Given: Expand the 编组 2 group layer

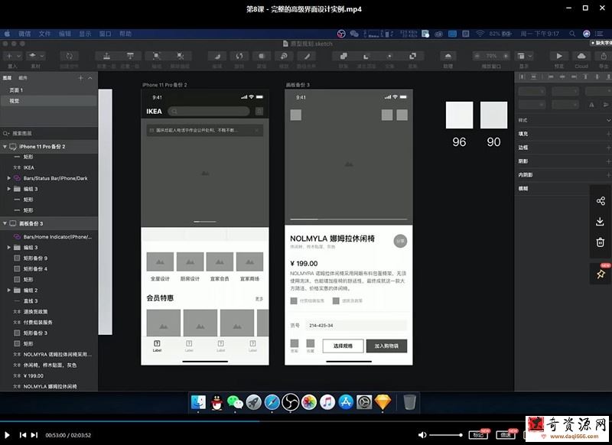Looking at the screenshot, I should (x=8, y=290).
